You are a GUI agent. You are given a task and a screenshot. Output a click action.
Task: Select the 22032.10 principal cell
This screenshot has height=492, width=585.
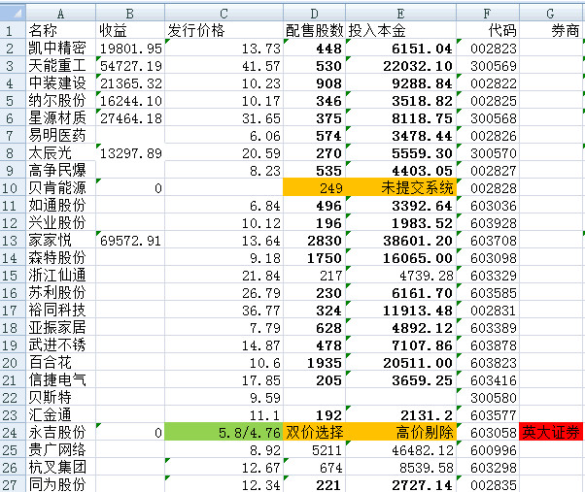(x=400, y=66)
